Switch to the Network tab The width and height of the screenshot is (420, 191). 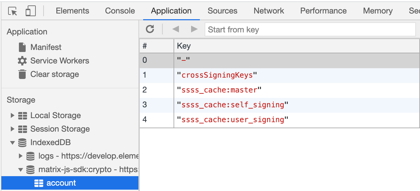tap(269, 11)
